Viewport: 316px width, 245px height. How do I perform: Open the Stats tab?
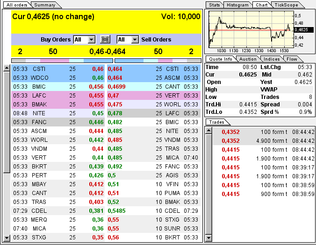pyautogui.click(x=214, y=5)
